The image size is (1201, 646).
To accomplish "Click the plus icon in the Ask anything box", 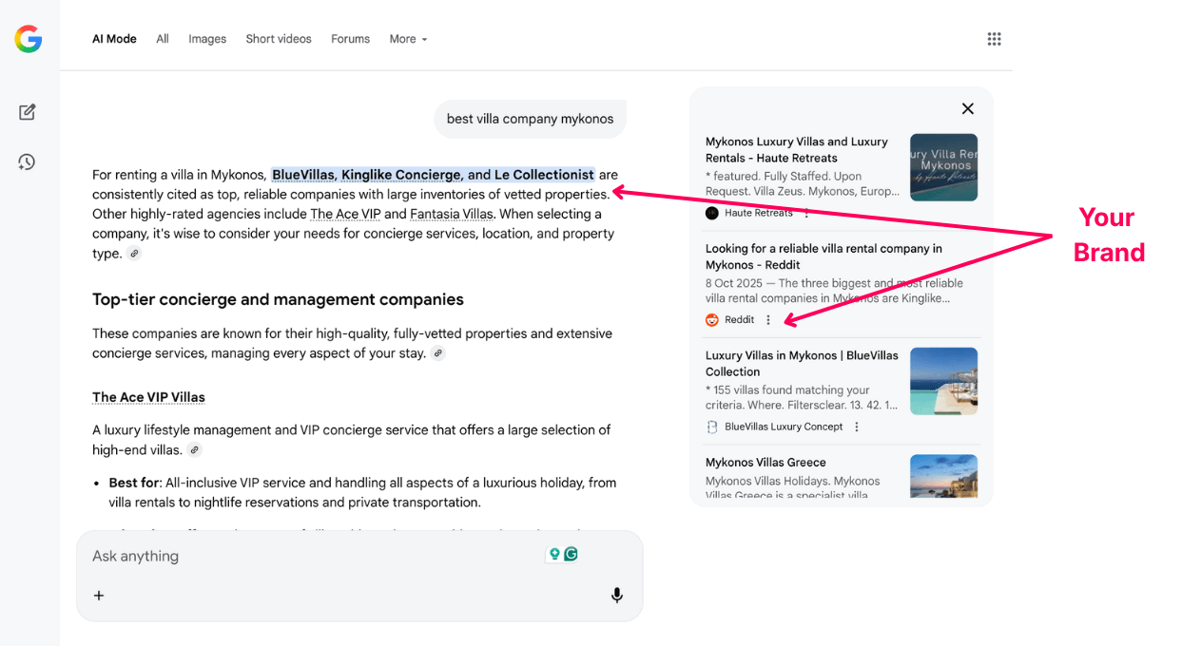I will (x=99, y=595).
